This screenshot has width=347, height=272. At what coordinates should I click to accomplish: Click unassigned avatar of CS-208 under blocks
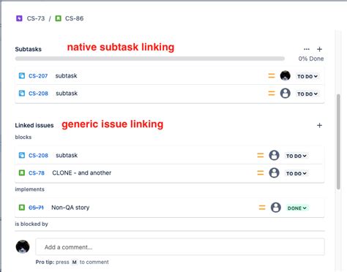274,155
